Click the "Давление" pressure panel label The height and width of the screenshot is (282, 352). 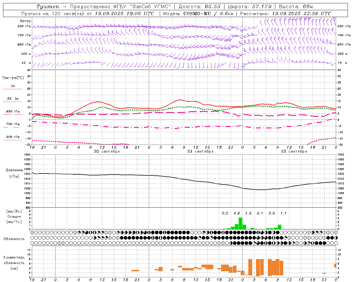pos(14,170)
